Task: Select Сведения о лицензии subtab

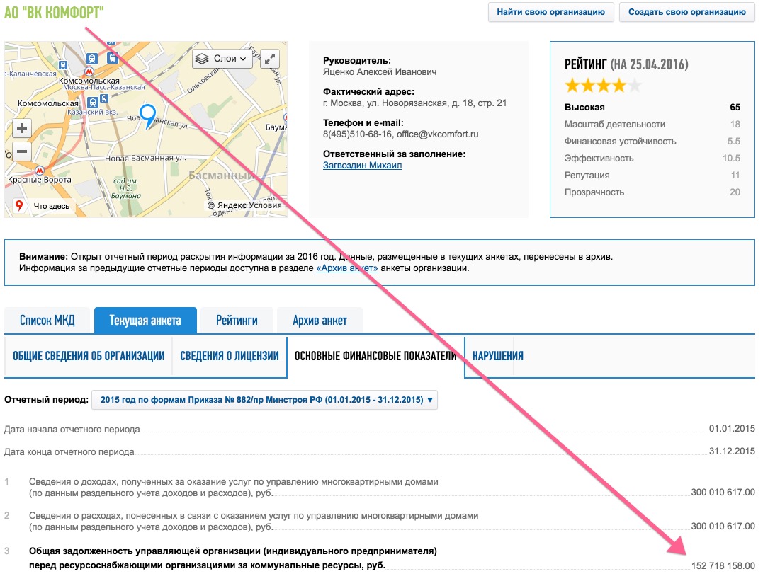Action: point(230,357)
